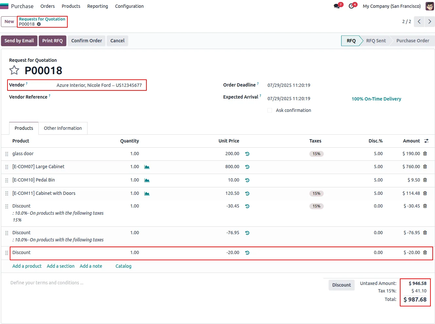Go to next record arrow
The width and height of the screenshot is (435, 324).
[430, 21]
